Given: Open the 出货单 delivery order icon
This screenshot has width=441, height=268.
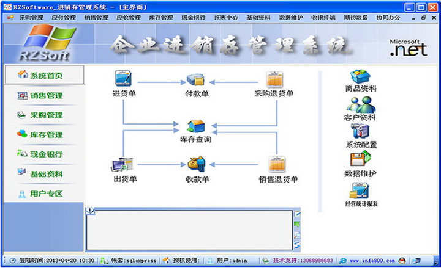Looking at the screenshot, I should coord(122,165).
